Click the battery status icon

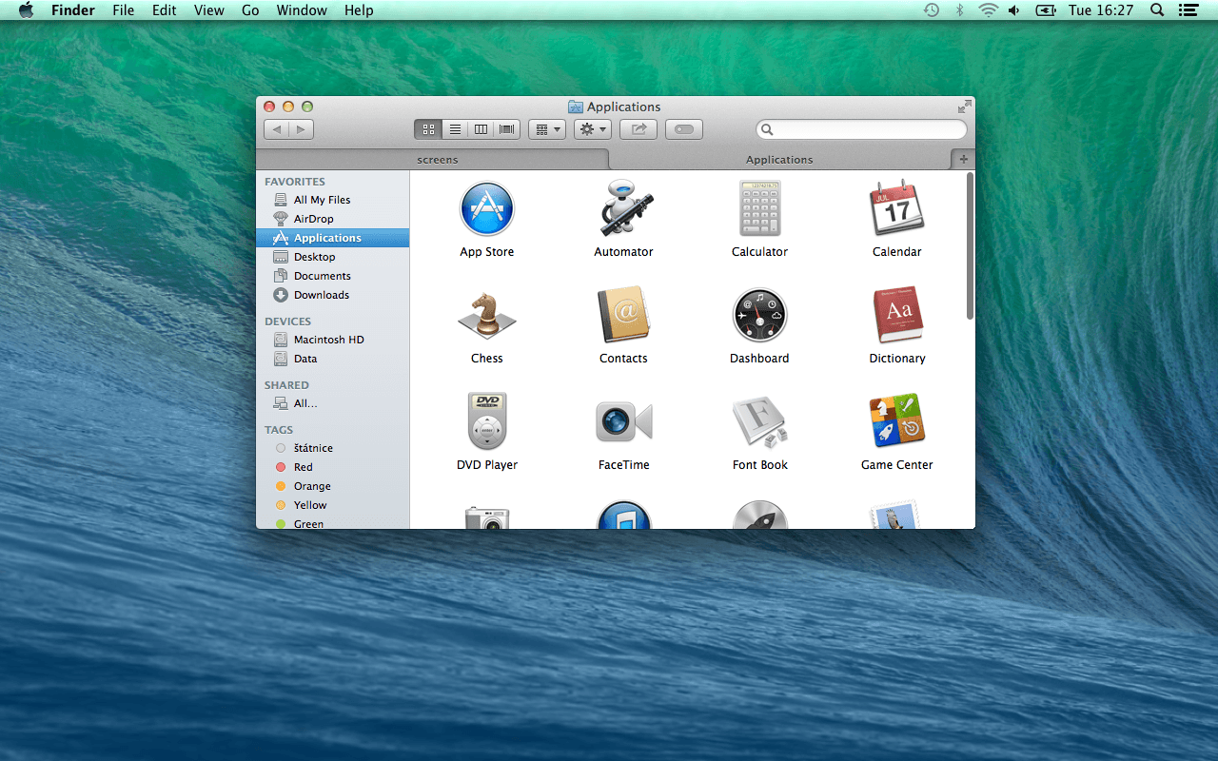point(1046,10)
